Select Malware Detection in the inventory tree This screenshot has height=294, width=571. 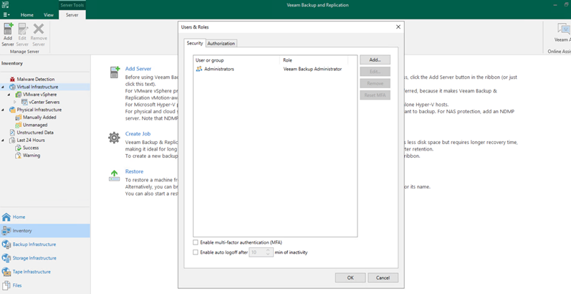35,79
